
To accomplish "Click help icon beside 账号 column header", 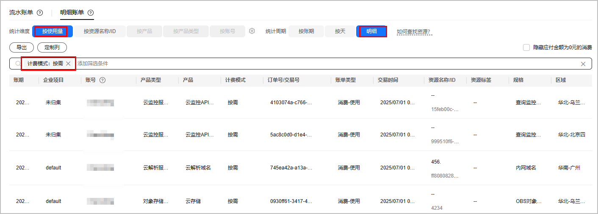I will pyautogui.click(x=102, y=80).
